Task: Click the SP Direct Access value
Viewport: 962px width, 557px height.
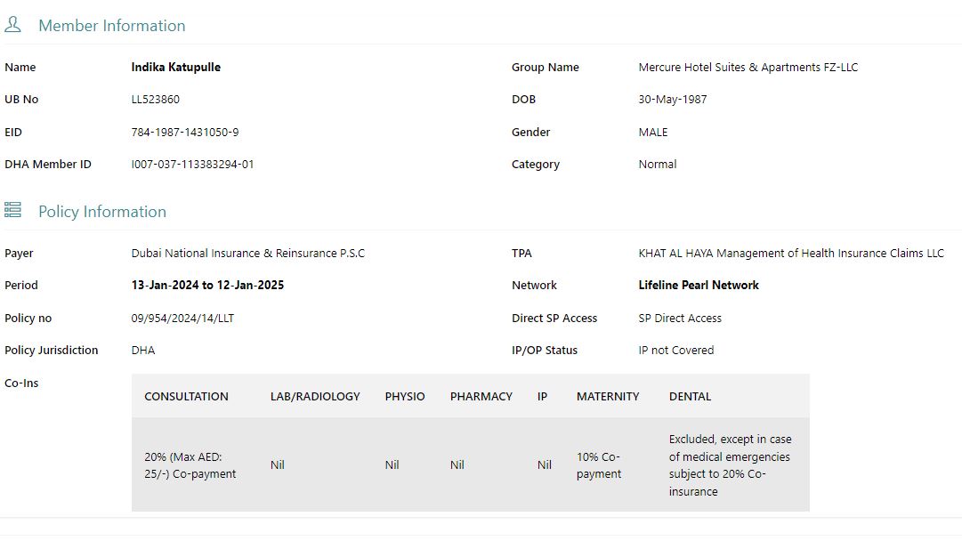Action: [679, 319]
